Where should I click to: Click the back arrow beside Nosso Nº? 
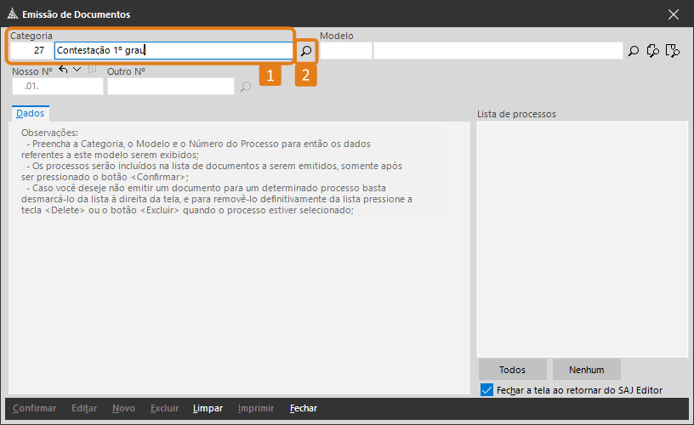(63, 70)
